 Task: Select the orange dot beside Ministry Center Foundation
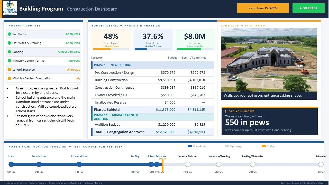pyautogui.click(x=10, y=78)
